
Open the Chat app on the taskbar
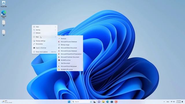99,102
